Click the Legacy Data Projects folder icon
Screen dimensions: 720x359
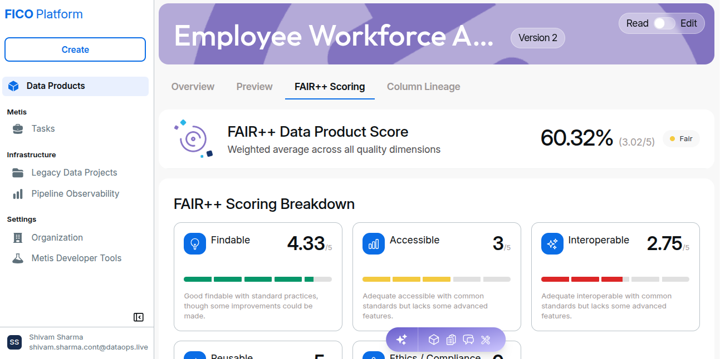pyautogui.click(x=18, y=173)
